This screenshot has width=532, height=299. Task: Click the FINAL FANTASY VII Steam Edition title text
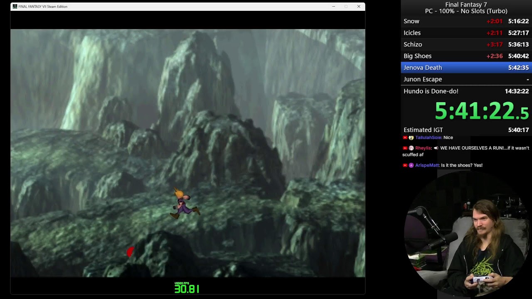point(43,7)
